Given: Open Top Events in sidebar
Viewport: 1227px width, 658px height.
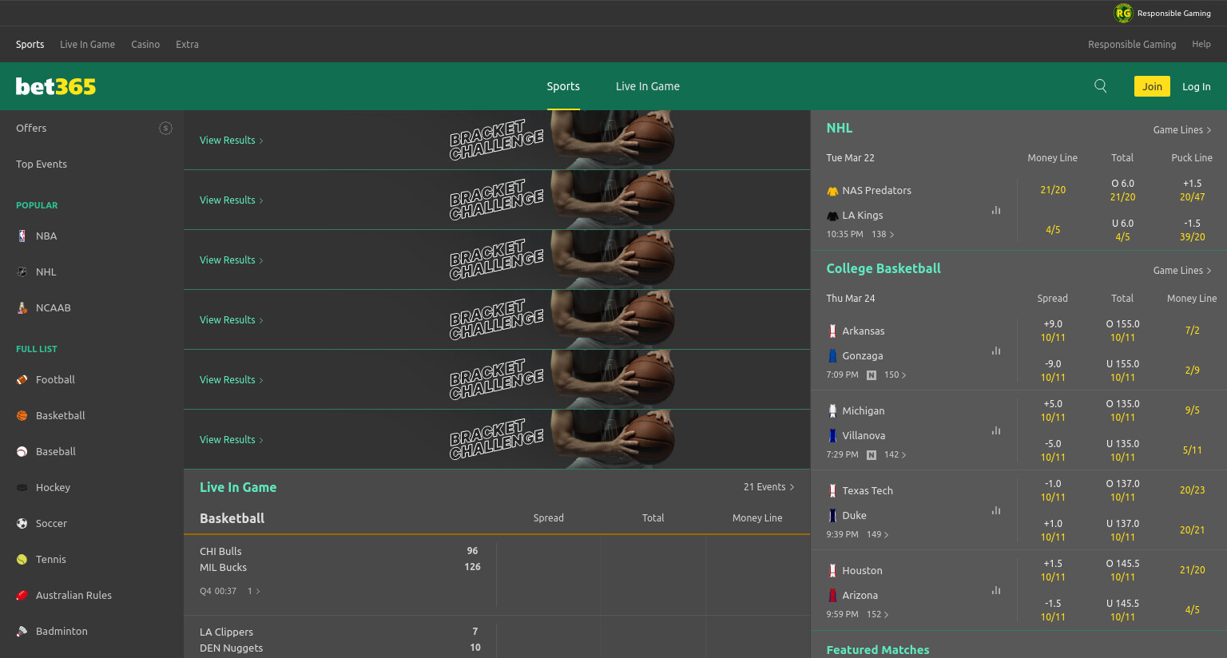Looking at the screenshot, I should 42,164.
